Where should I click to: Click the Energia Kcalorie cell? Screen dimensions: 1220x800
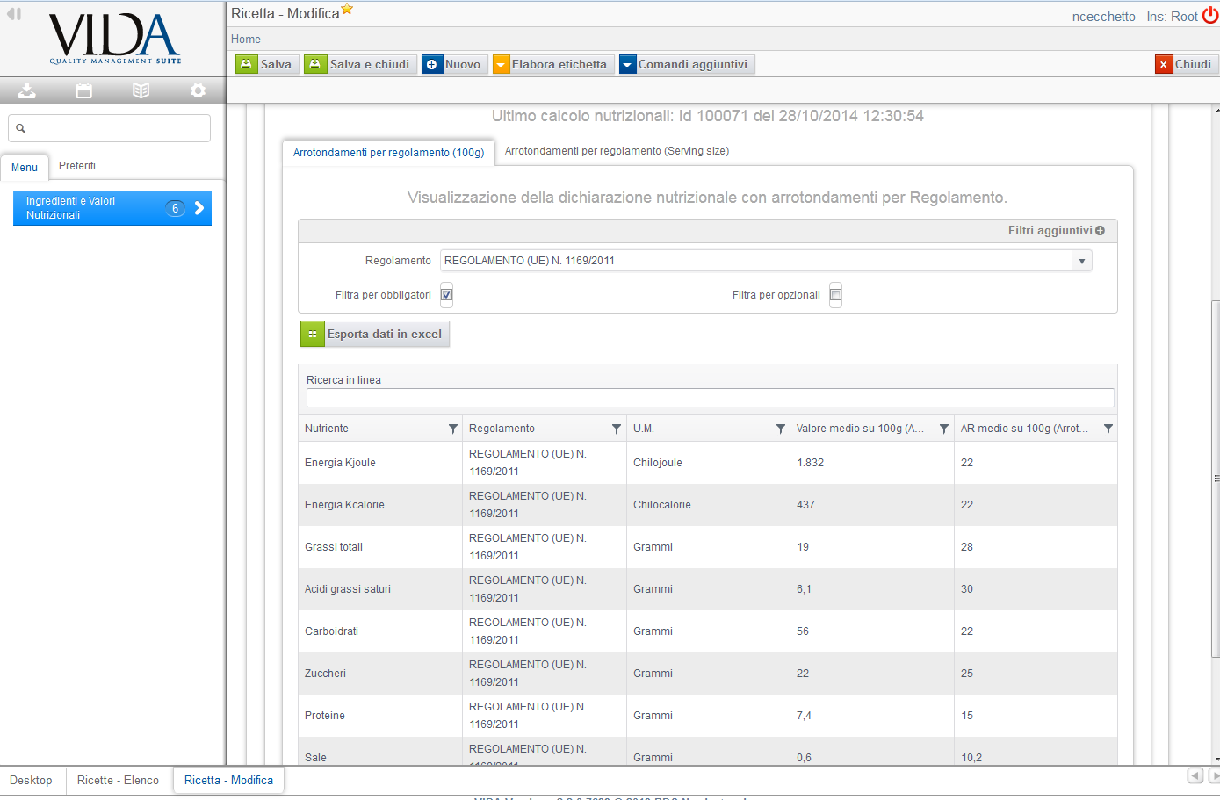click(380, 505)
